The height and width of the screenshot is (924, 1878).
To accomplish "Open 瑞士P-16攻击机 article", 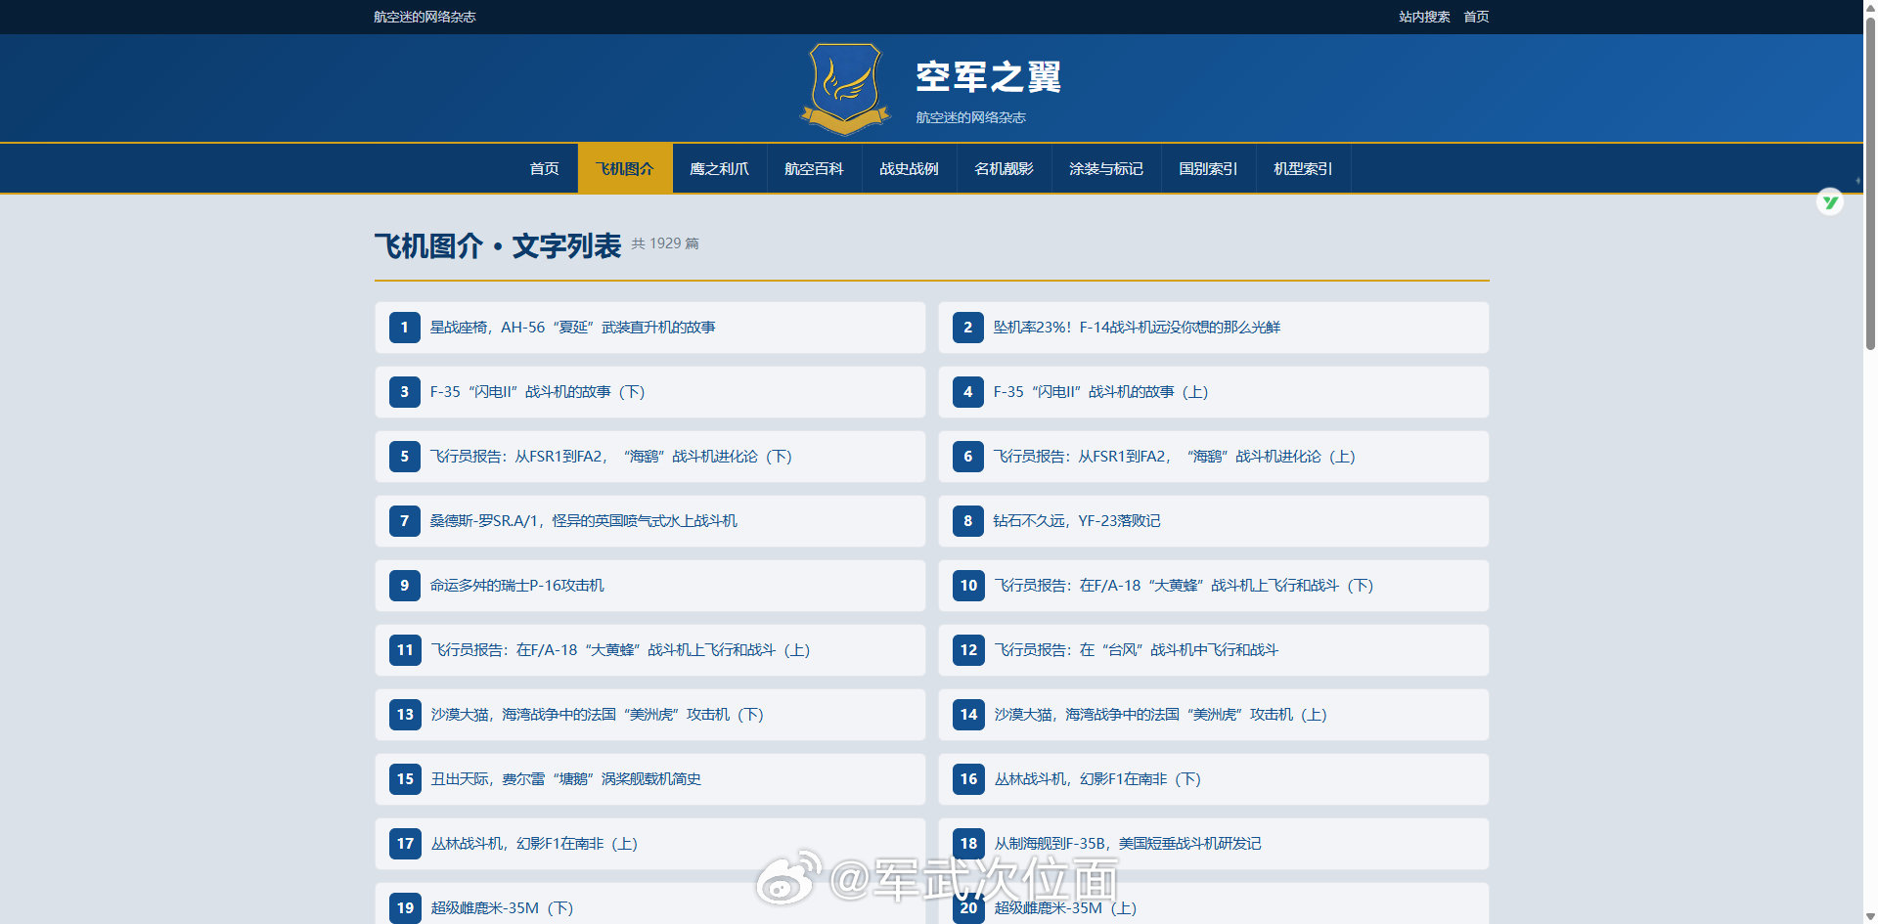I will [516, 586].
